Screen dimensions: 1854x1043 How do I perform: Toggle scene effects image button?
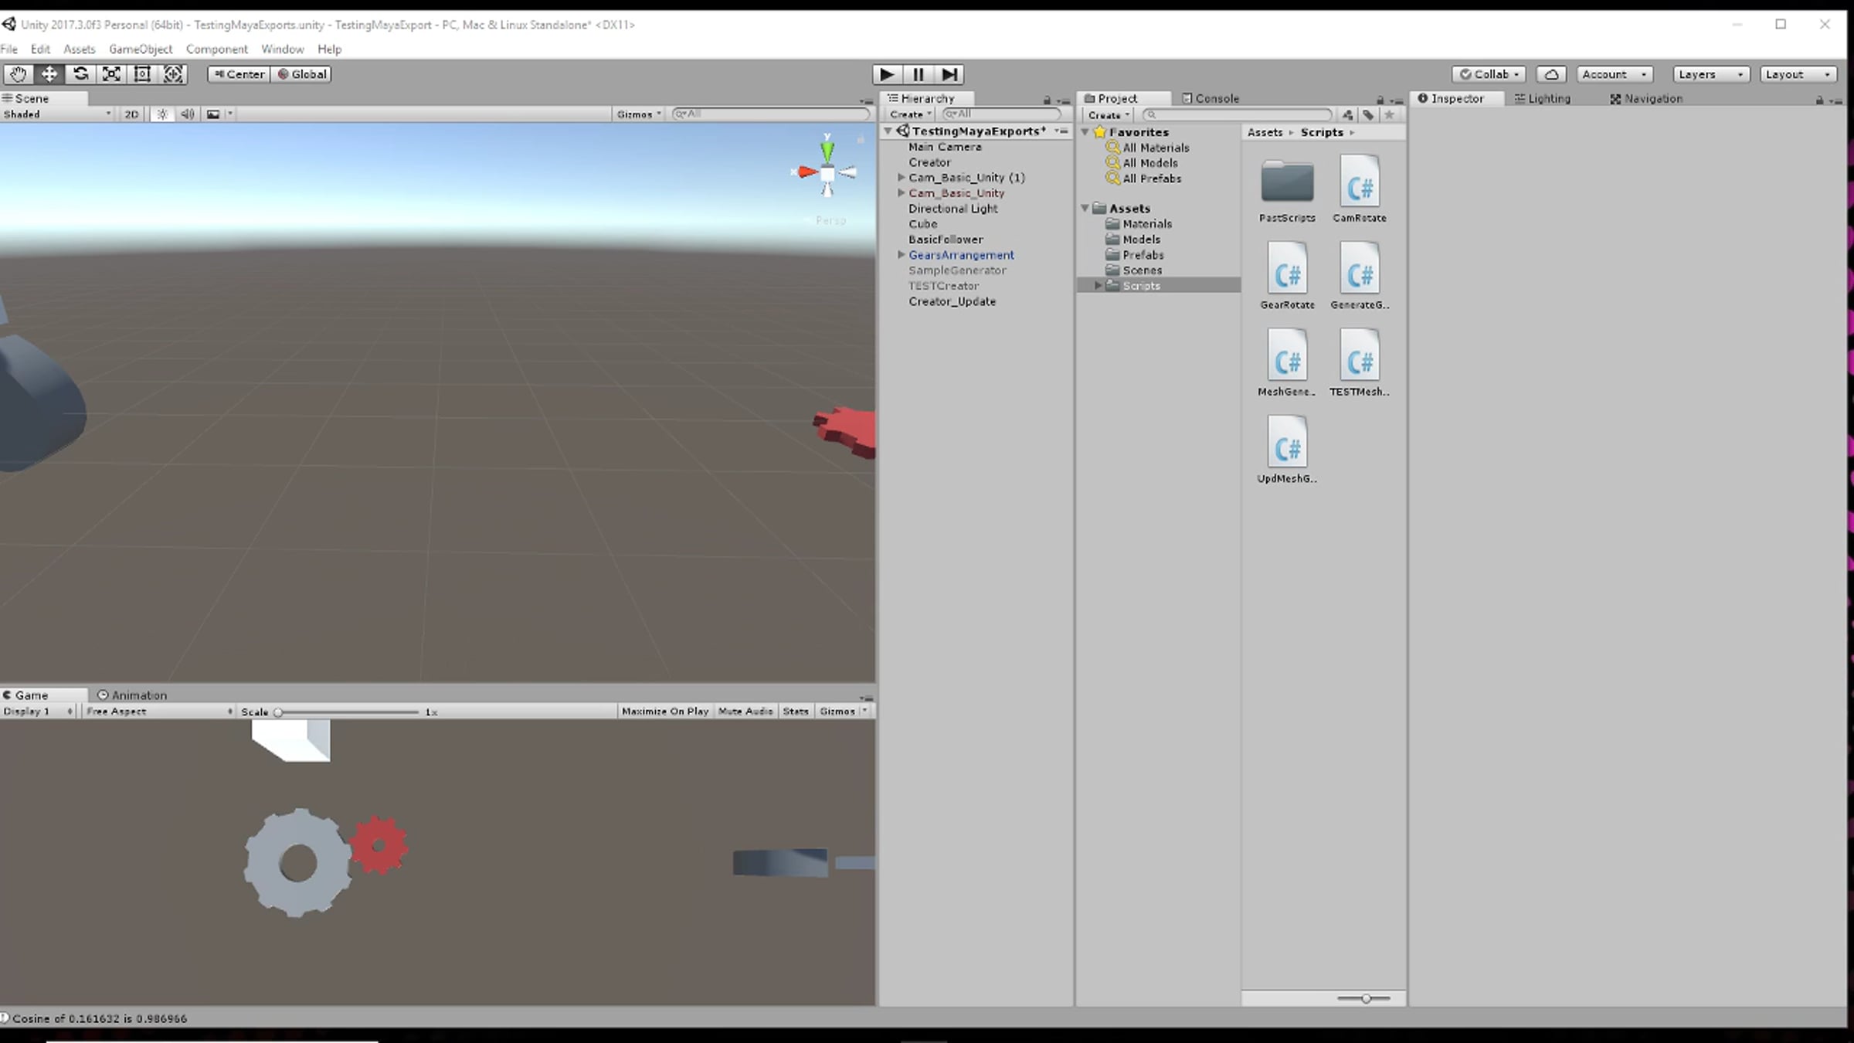(213, 114)
